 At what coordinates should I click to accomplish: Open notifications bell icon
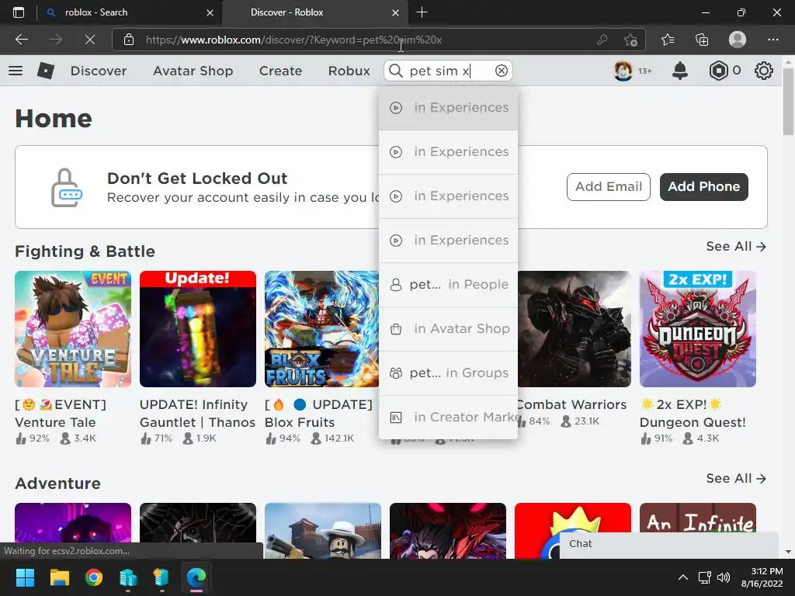[x=680, y=71]
